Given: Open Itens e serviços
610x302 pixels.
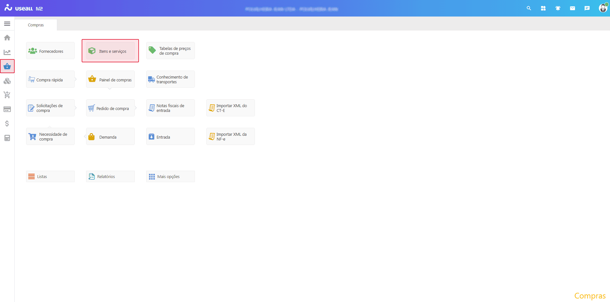Looking at the screenshot, I should pyautogui.click(x=110, y=51).
